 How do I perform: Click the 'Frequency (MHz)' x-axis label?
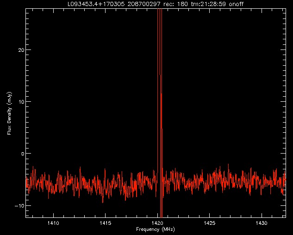[x=155, y=229]
